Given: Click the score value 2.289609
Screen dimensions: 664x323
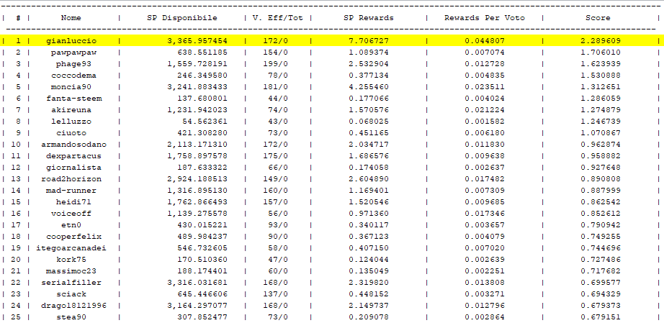Looking at the screenshot, I should tap(601, 41).
